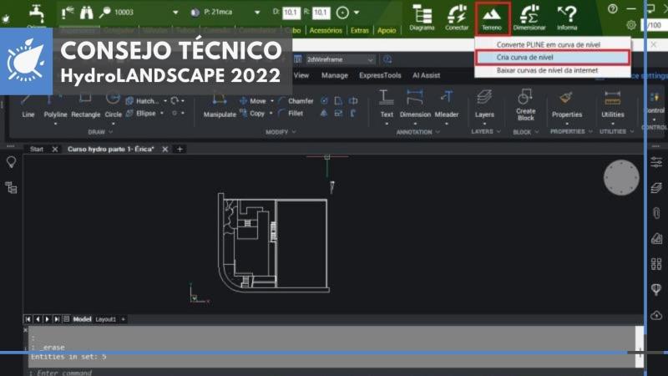
Task: Switch to the Model tab
Action: pyautogui.click(x=82, y=319)
